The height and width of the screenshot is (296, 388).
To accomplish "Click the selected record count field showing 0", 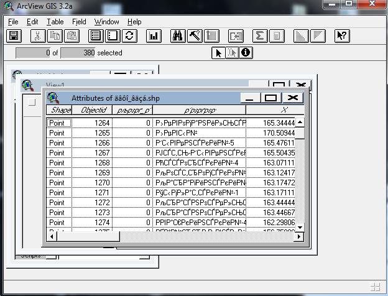I will [x=33, y=53].
